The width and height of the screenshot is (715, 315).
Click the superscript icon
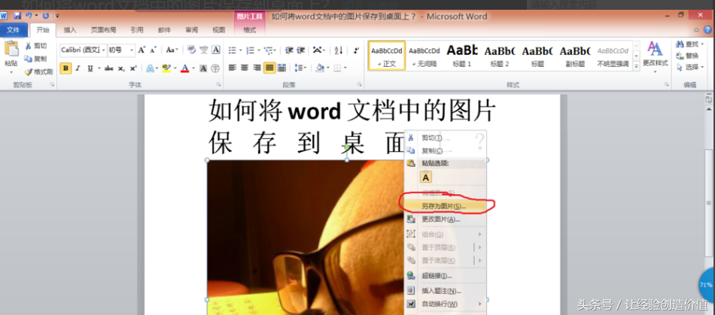coord(132,68)
